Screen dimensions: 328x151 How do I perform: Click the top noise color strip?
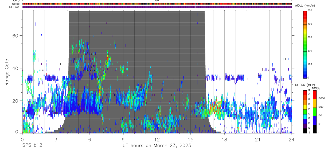coord(157,4)
